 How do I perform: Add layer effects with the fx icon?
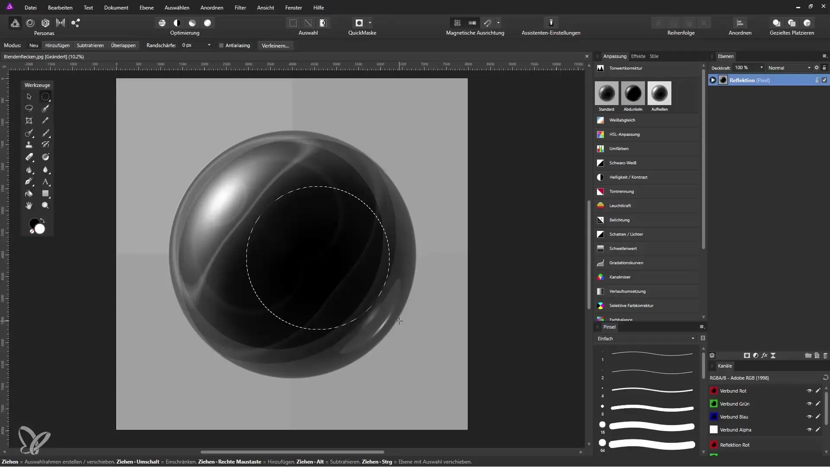(764, 355)
